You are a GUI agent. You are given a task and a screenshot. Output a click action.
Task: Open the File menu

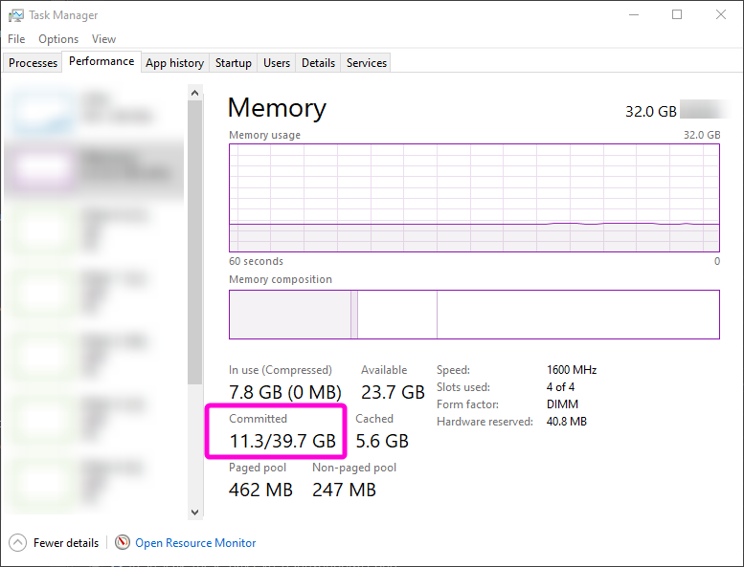(16, 39)
